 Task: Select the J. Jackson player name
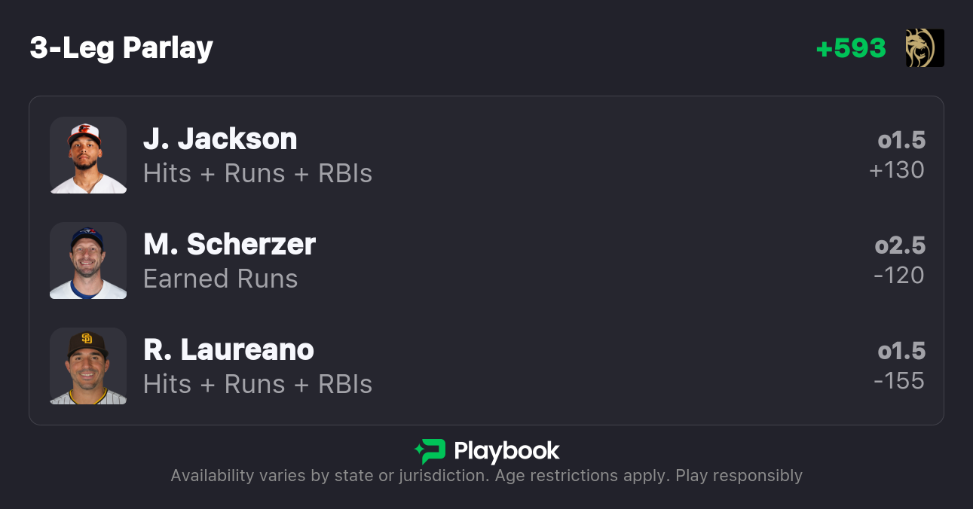pyautogui.click(x=220, y=139)
